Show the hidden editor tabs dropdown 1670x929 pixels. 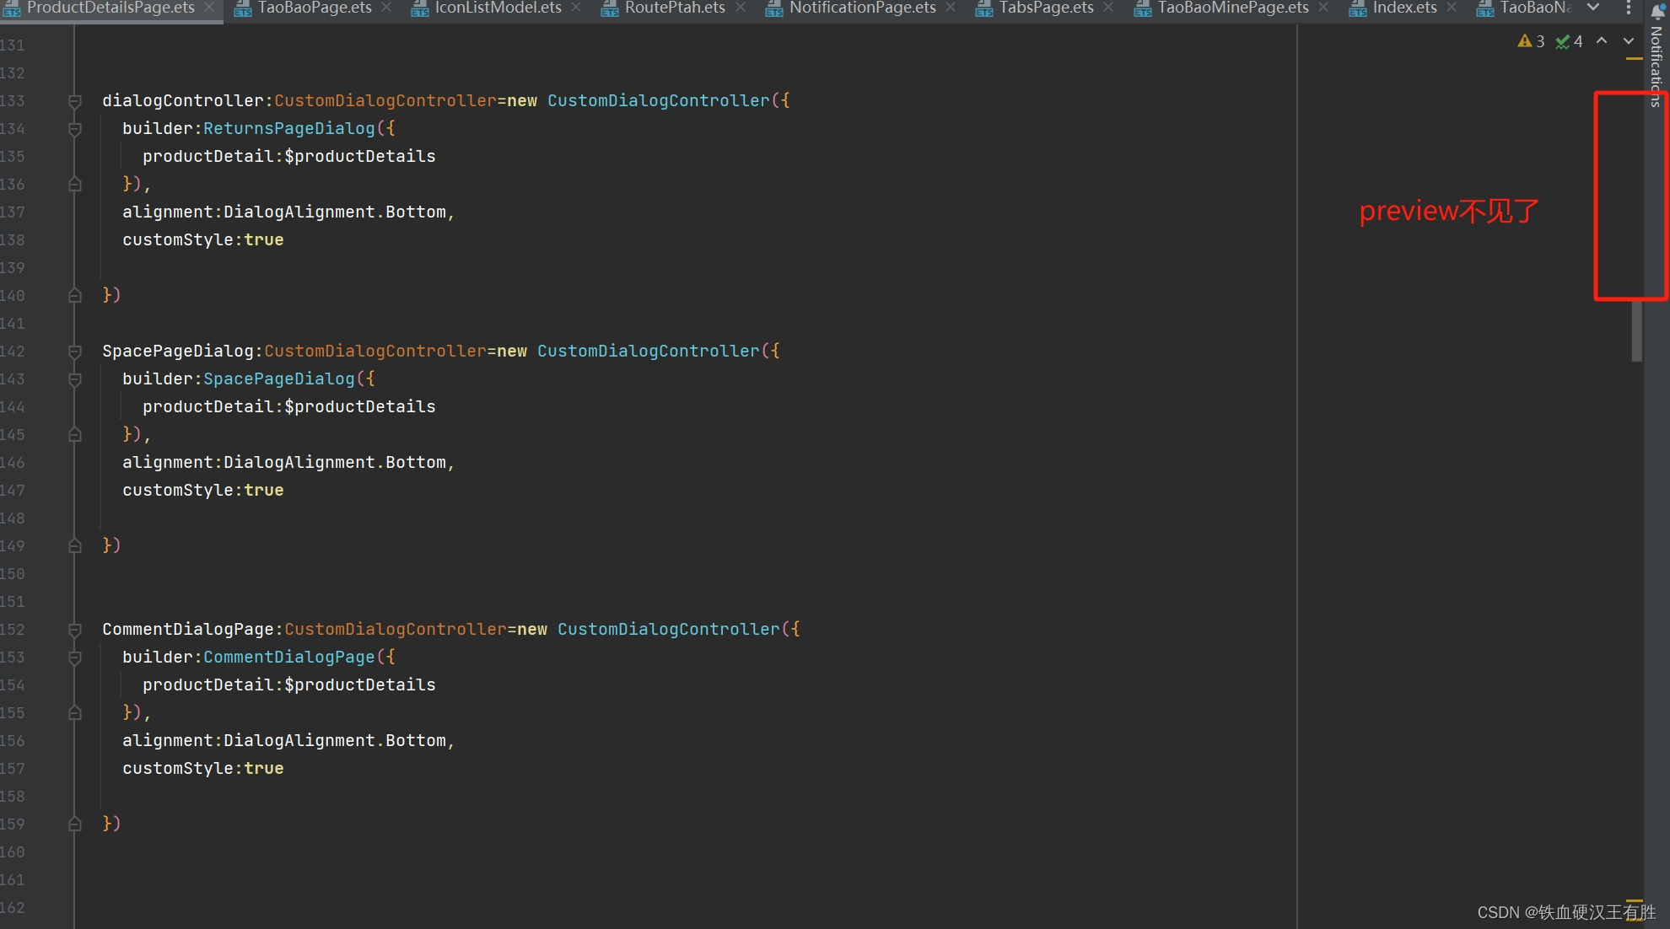click(x=1593, y=8)
